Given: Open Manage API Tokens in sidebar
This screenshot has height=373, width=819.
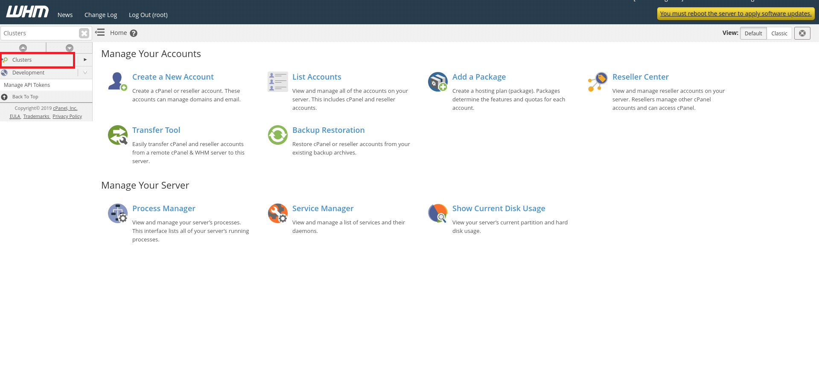Looking at the screenshot, I should click(27, 85).
